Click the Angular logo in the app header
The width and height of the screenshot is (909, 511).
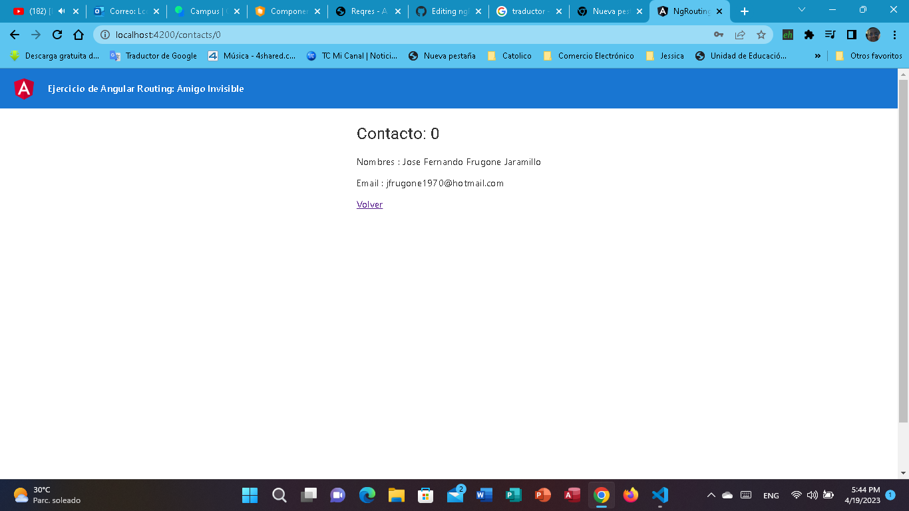click(x=23, y=88)
